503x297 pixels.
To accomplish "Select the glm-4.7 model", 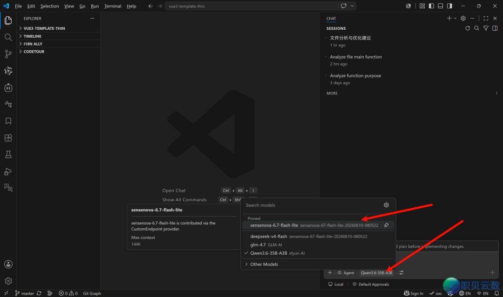I will pos(318,245).
